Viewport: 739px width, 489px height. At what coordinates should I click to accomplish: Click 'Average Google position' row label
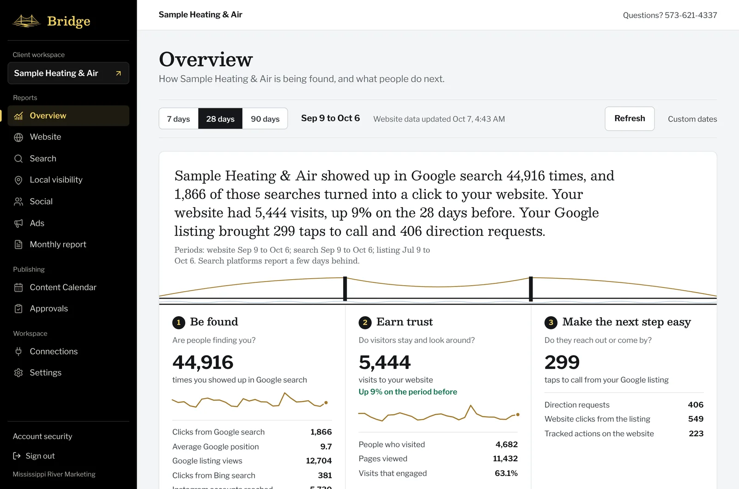[216, 446]
